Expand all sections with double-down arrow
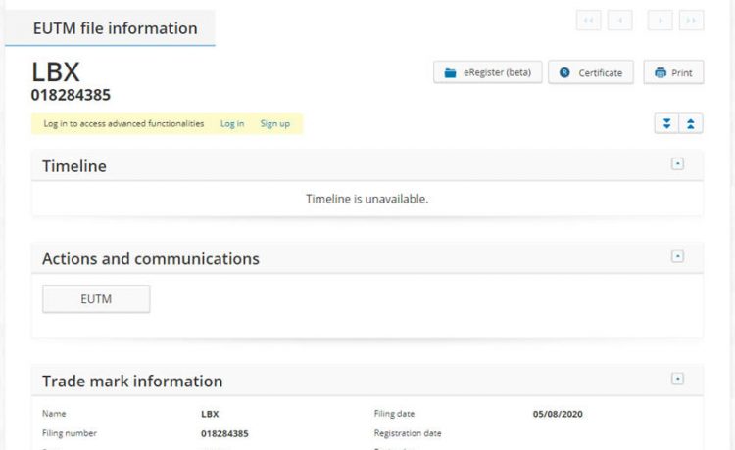Screen dimensions: 735x450 (x=666, y=123)
